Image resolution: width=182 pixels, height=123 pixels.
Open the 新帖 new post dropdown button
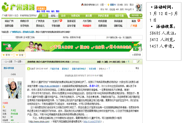tap(7, 55)
